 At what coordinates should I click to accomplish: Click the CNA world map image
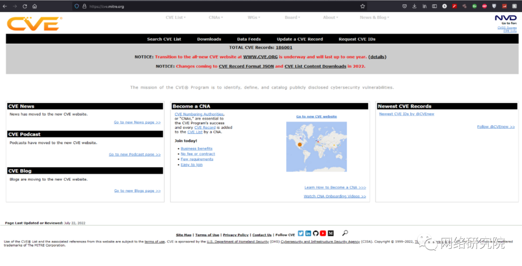click(x=317, y=147)
